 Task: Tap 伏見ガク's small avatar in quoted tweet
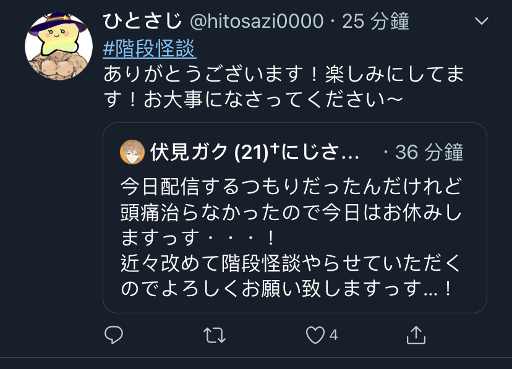pos(132,152)
